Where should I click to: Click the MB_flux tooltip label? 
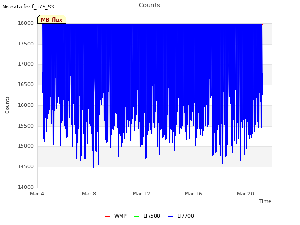pyautogui.click(x=52, y=20)
